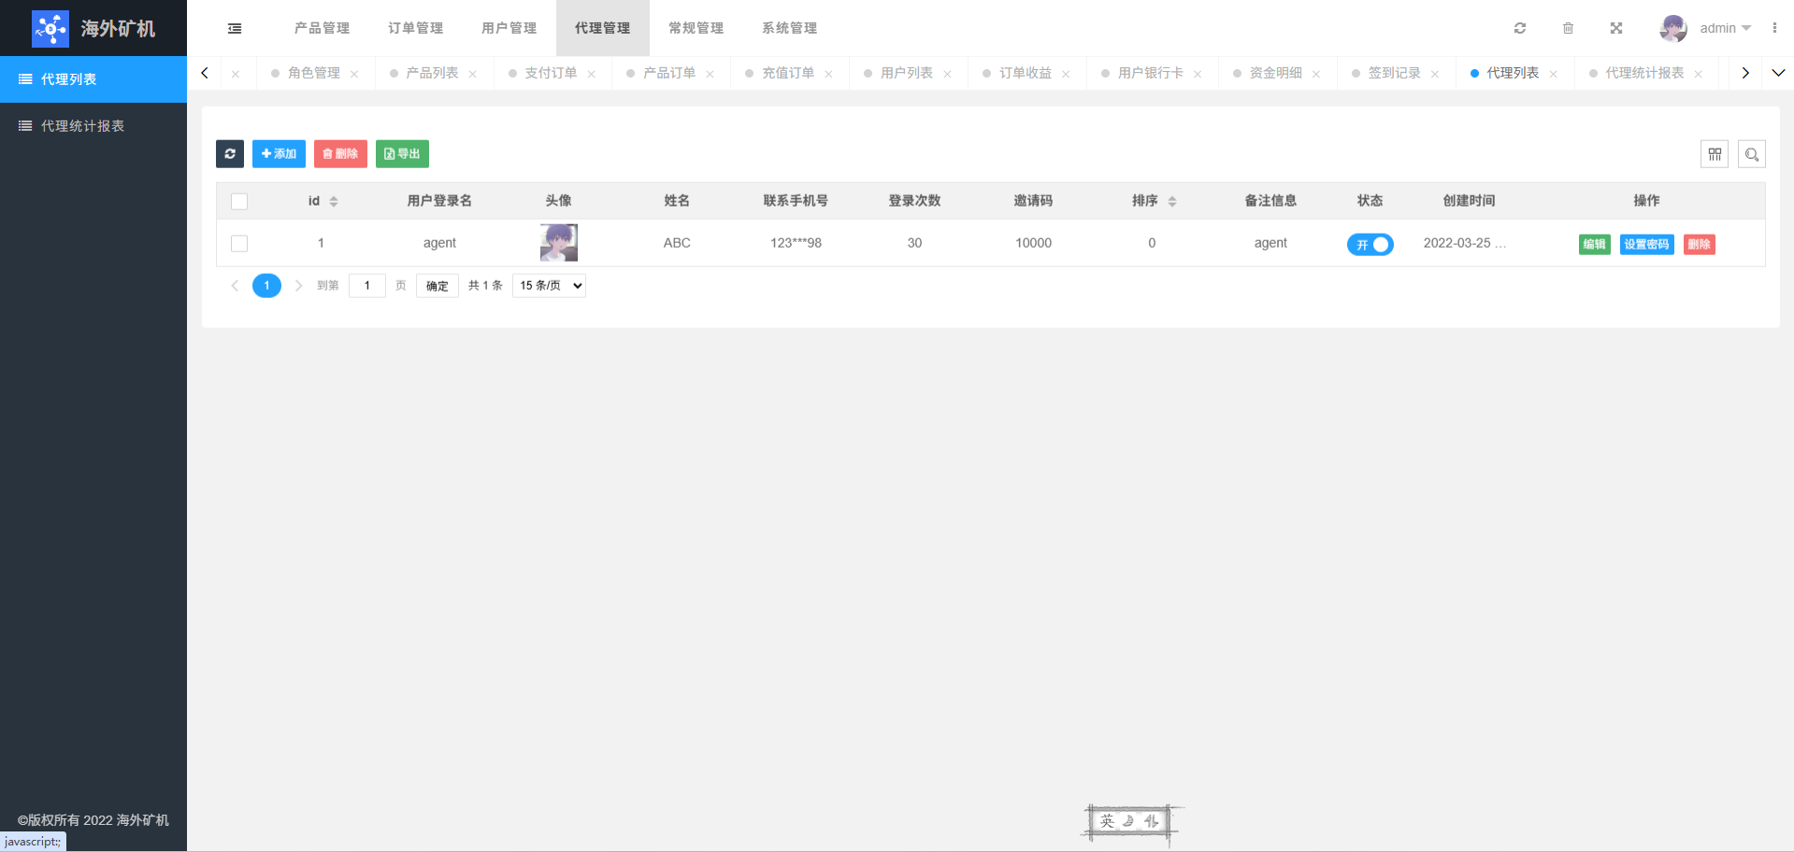The image size is (1794, 852).
Task: Click 设置密码 button for agent
Action: point(1645,244)
